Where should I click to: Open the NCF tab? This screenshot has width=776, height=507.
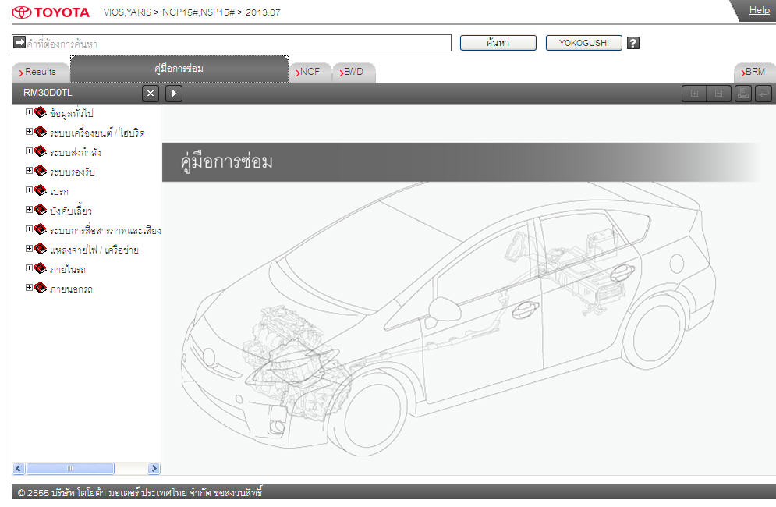pos(310,72)
